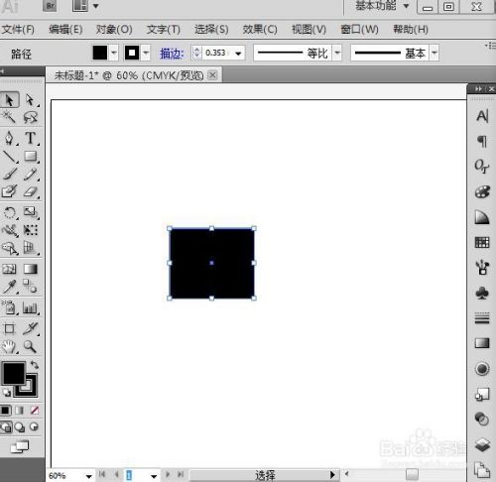Screen dimensions: 496x482
Task: Open the 基本功能 workspace switcher
Action: [382, 6]
